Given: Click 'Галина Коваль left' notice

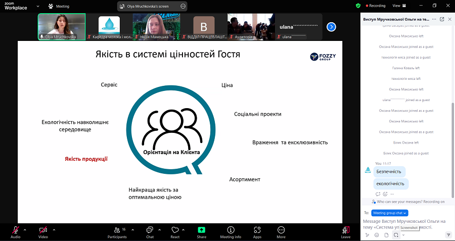Looking at the screenshot, I should (x=405, y=68).
